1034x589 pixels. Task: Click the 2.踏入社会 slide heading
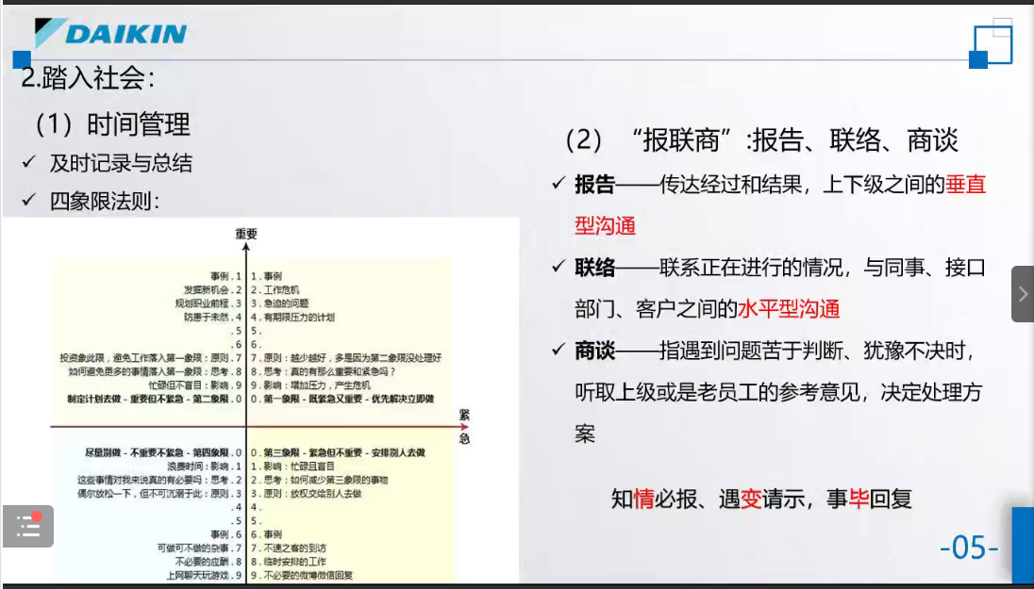tap(88, 77)
